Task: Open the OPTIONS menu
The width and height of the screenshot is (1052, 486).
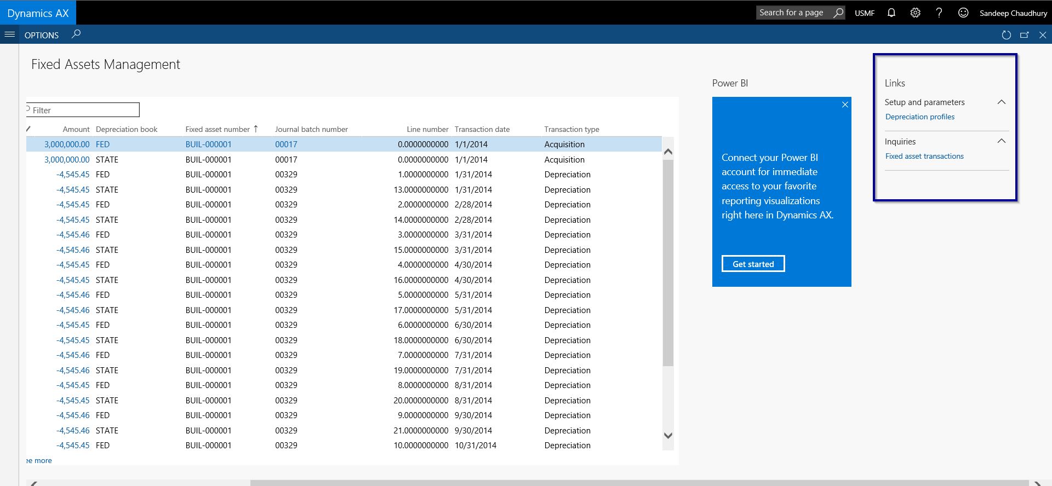Action: tap(42, 35)
